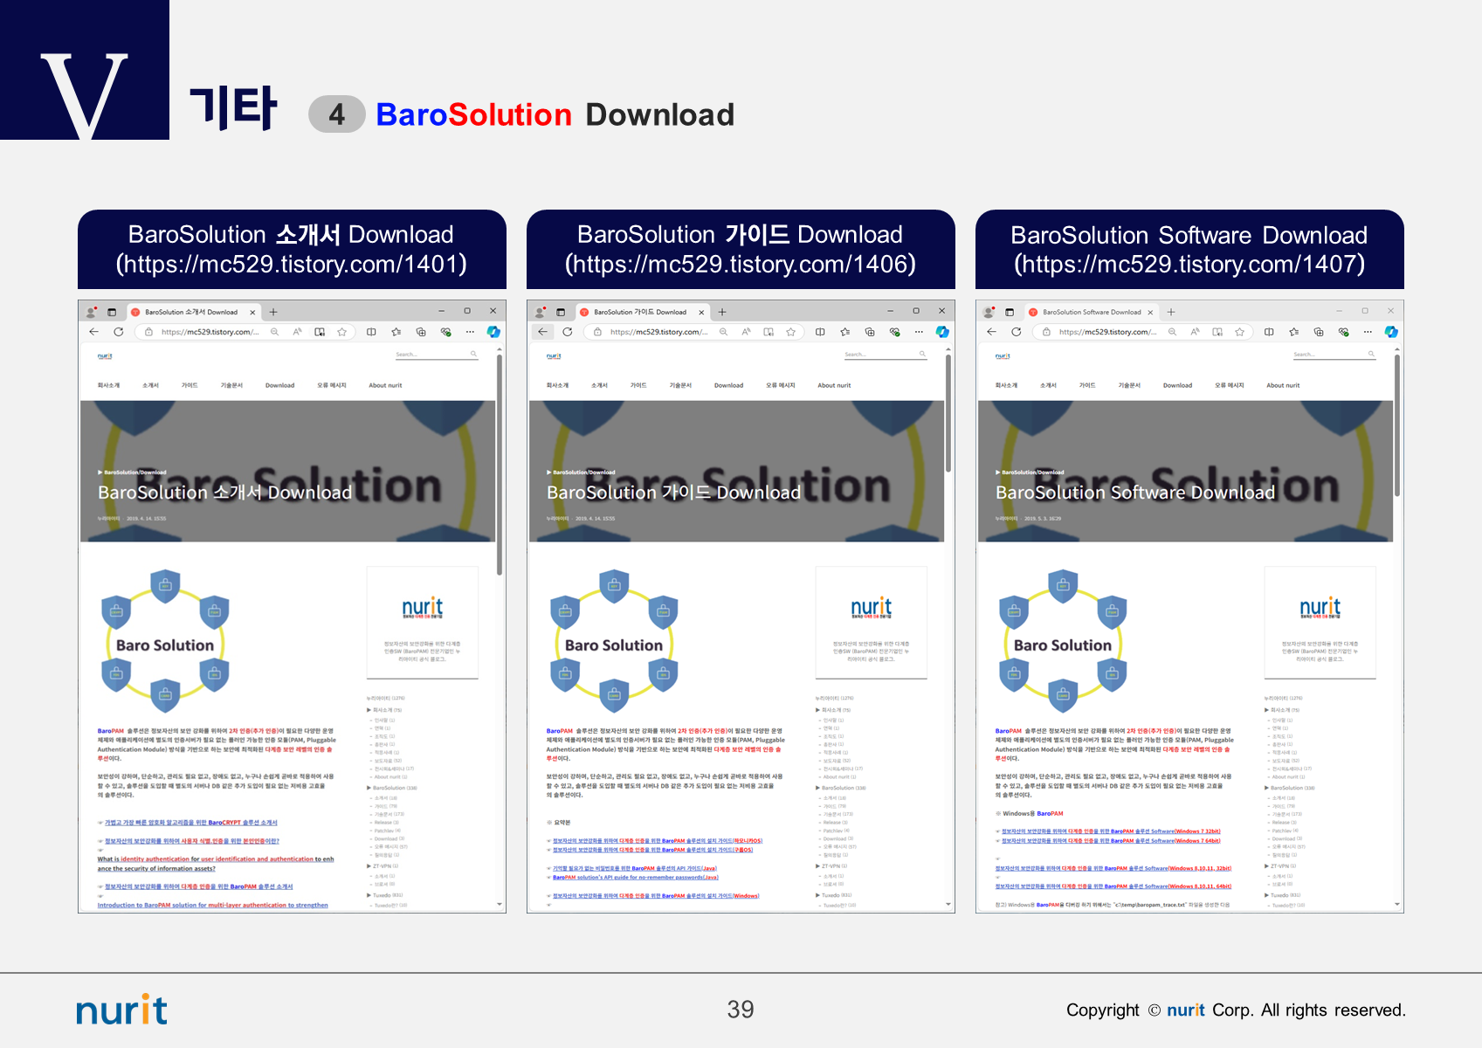The image size is (1482, 1048).
Task: Open Software (Windows 8,10,11, 64bit) link
Action: coord(1113,886)
